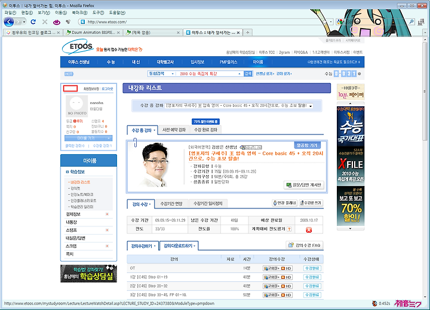Image resolution: width=430 pixels, height=310 pixels.
Task: Expand the 스크랩 sidebar section
Action: 107,246
